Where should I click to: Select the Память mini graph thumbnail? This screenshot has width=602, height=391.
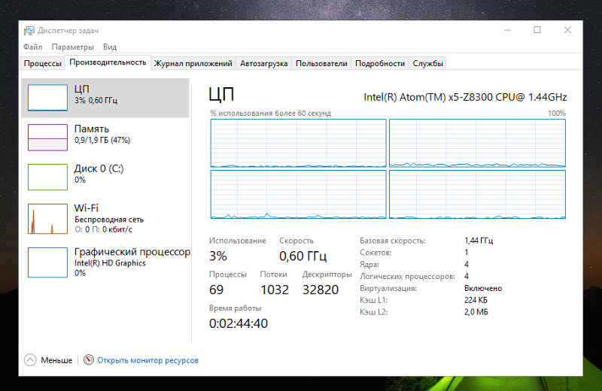click(47, 138)
